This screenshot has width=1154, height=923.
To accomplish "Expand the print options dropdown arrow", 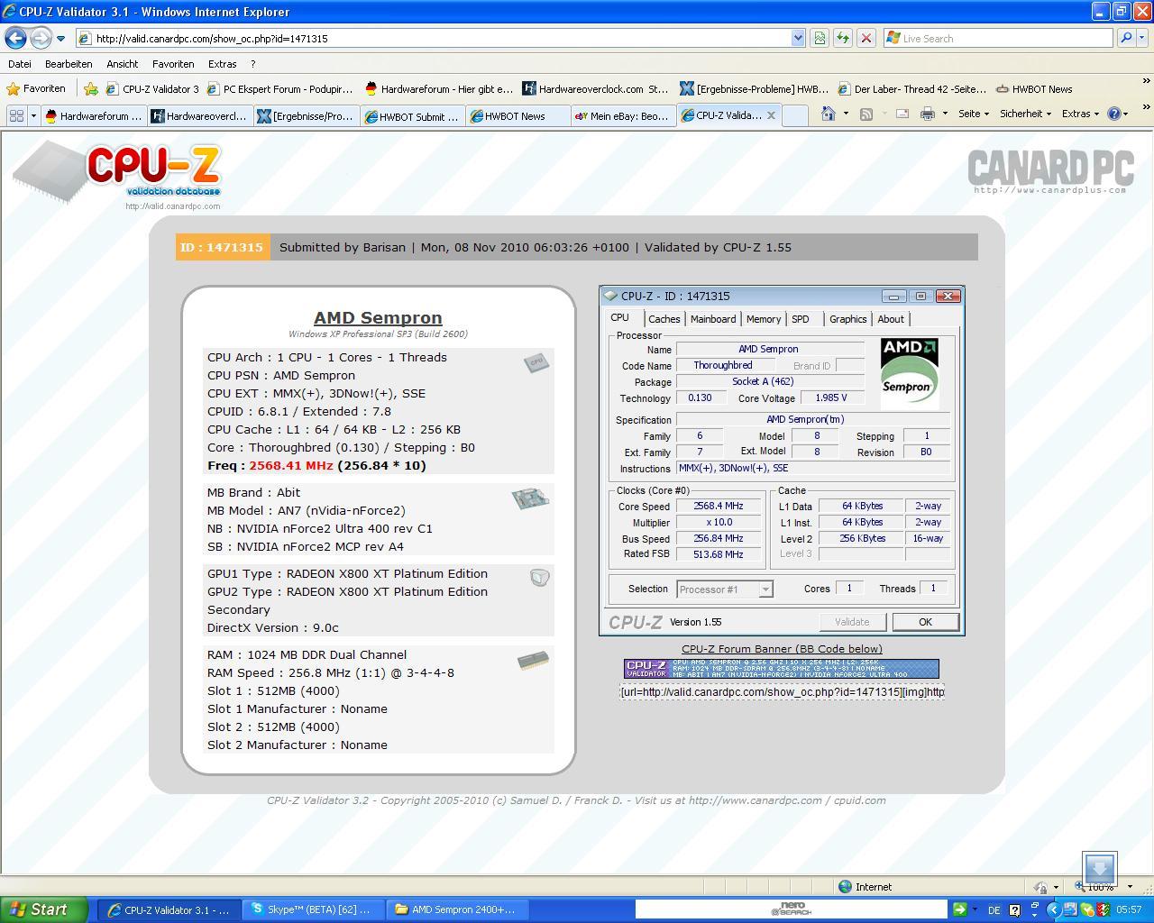I will pos(945,114).
